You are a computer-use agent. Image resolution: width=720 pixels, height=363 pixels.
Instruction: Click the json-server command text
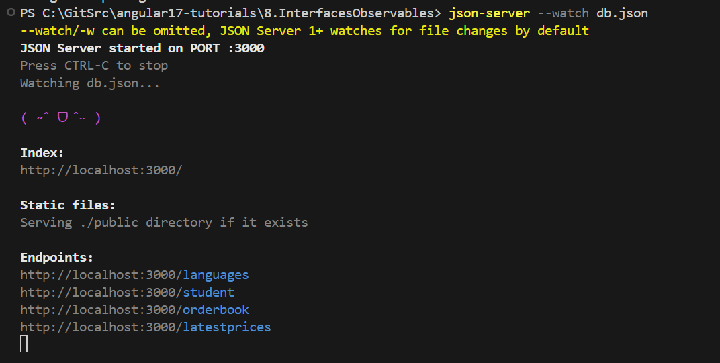[x=489, y=13]
